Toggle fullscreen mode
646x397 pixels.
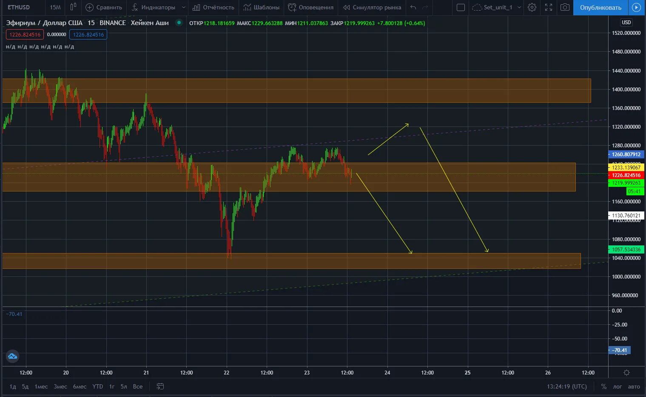pyautogui.click(x=549, y=7)
